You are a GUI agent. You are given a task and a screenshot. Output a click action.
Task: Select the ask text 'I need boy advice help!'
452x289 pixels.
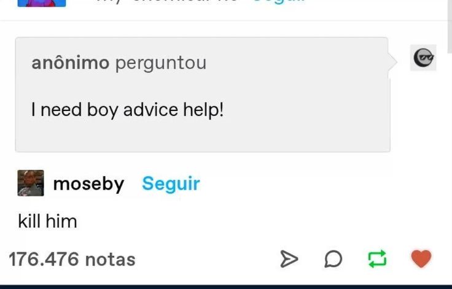[127, 110]
